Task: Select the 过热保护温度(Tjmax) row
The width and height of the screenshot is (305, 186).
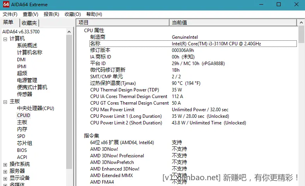Action: tap(193, 83)
